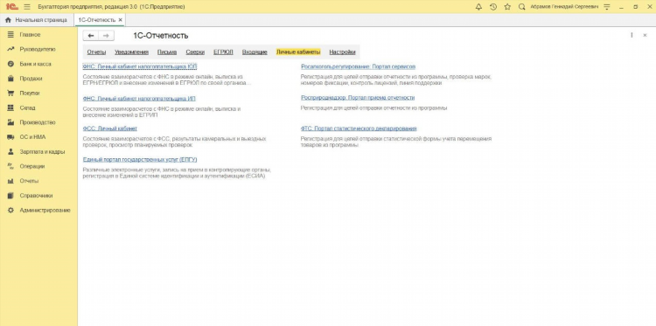656x326 pixels.
Task: Click the description under Росприроднадзор link
Action: (x=374, y=108)
